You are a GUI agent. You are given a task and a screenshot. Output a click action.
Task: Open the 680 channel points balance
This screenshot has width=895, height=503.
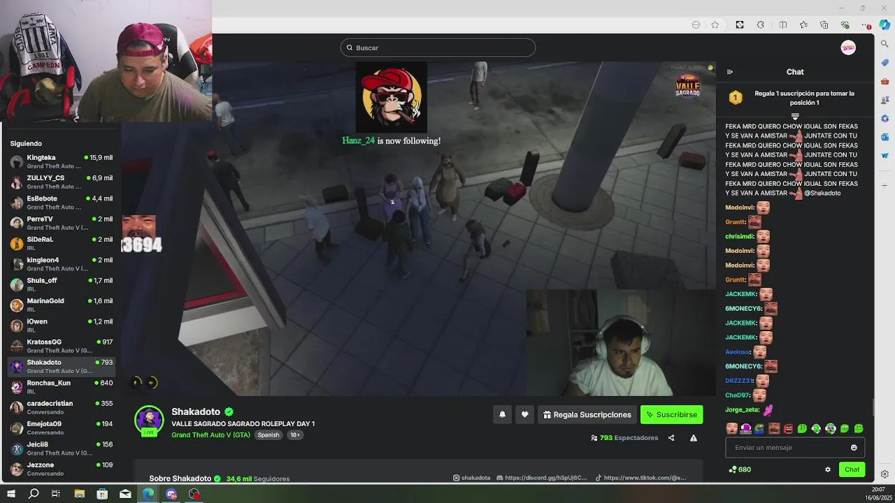pyautogui.click(x=740, y=469)
